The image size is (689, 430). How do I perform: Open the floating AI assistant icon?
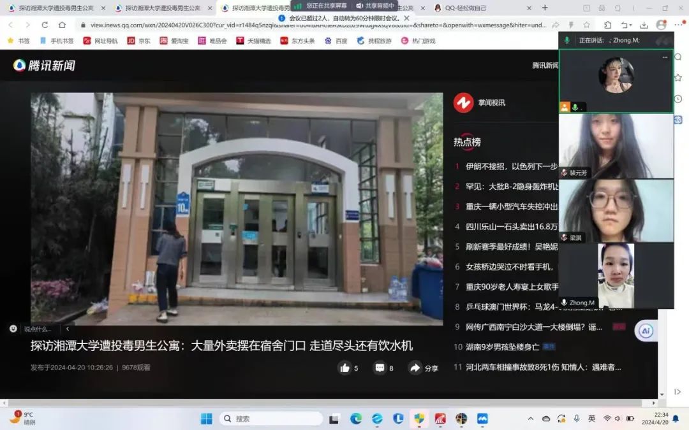[646, 331]
